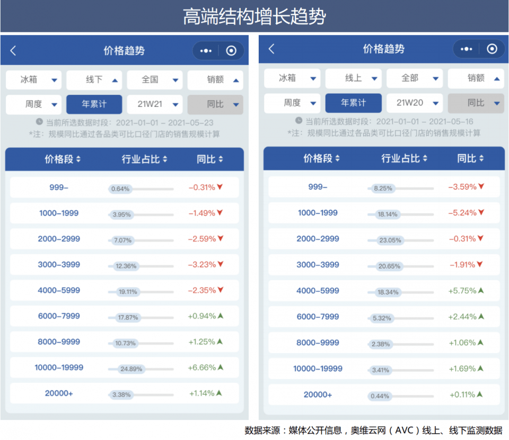Open 21W21 week dropdown

tap(154, 104)
